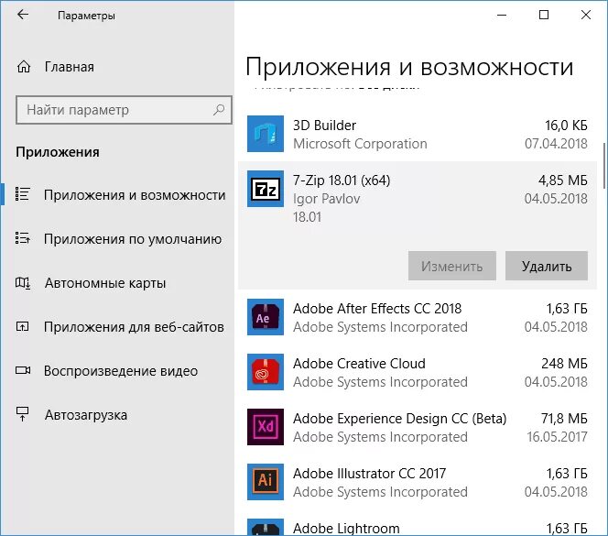
Task: Click the back arrow in title bar
Action: click(23, 16)
